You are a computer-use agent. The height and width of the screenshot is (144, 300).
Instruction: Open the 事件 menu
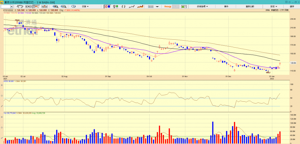tap(226, 6)
